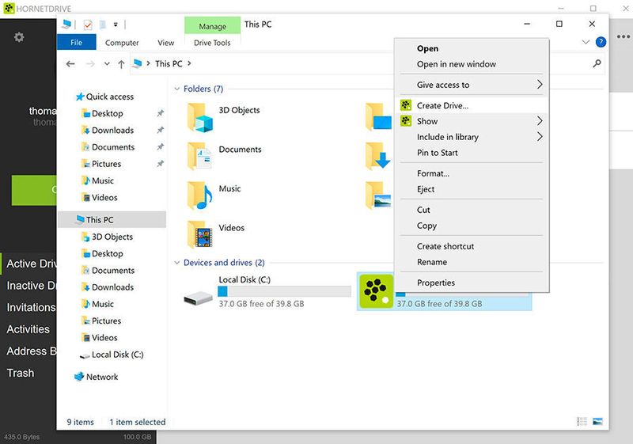
Task: Switch to details view in status bar
Action: (582, 421)
